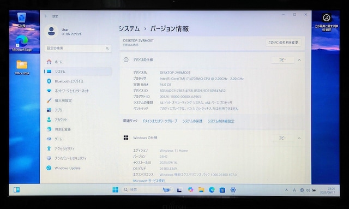Go back using the settings back arrow
349x209 pixels.
(x=46, y=16)
